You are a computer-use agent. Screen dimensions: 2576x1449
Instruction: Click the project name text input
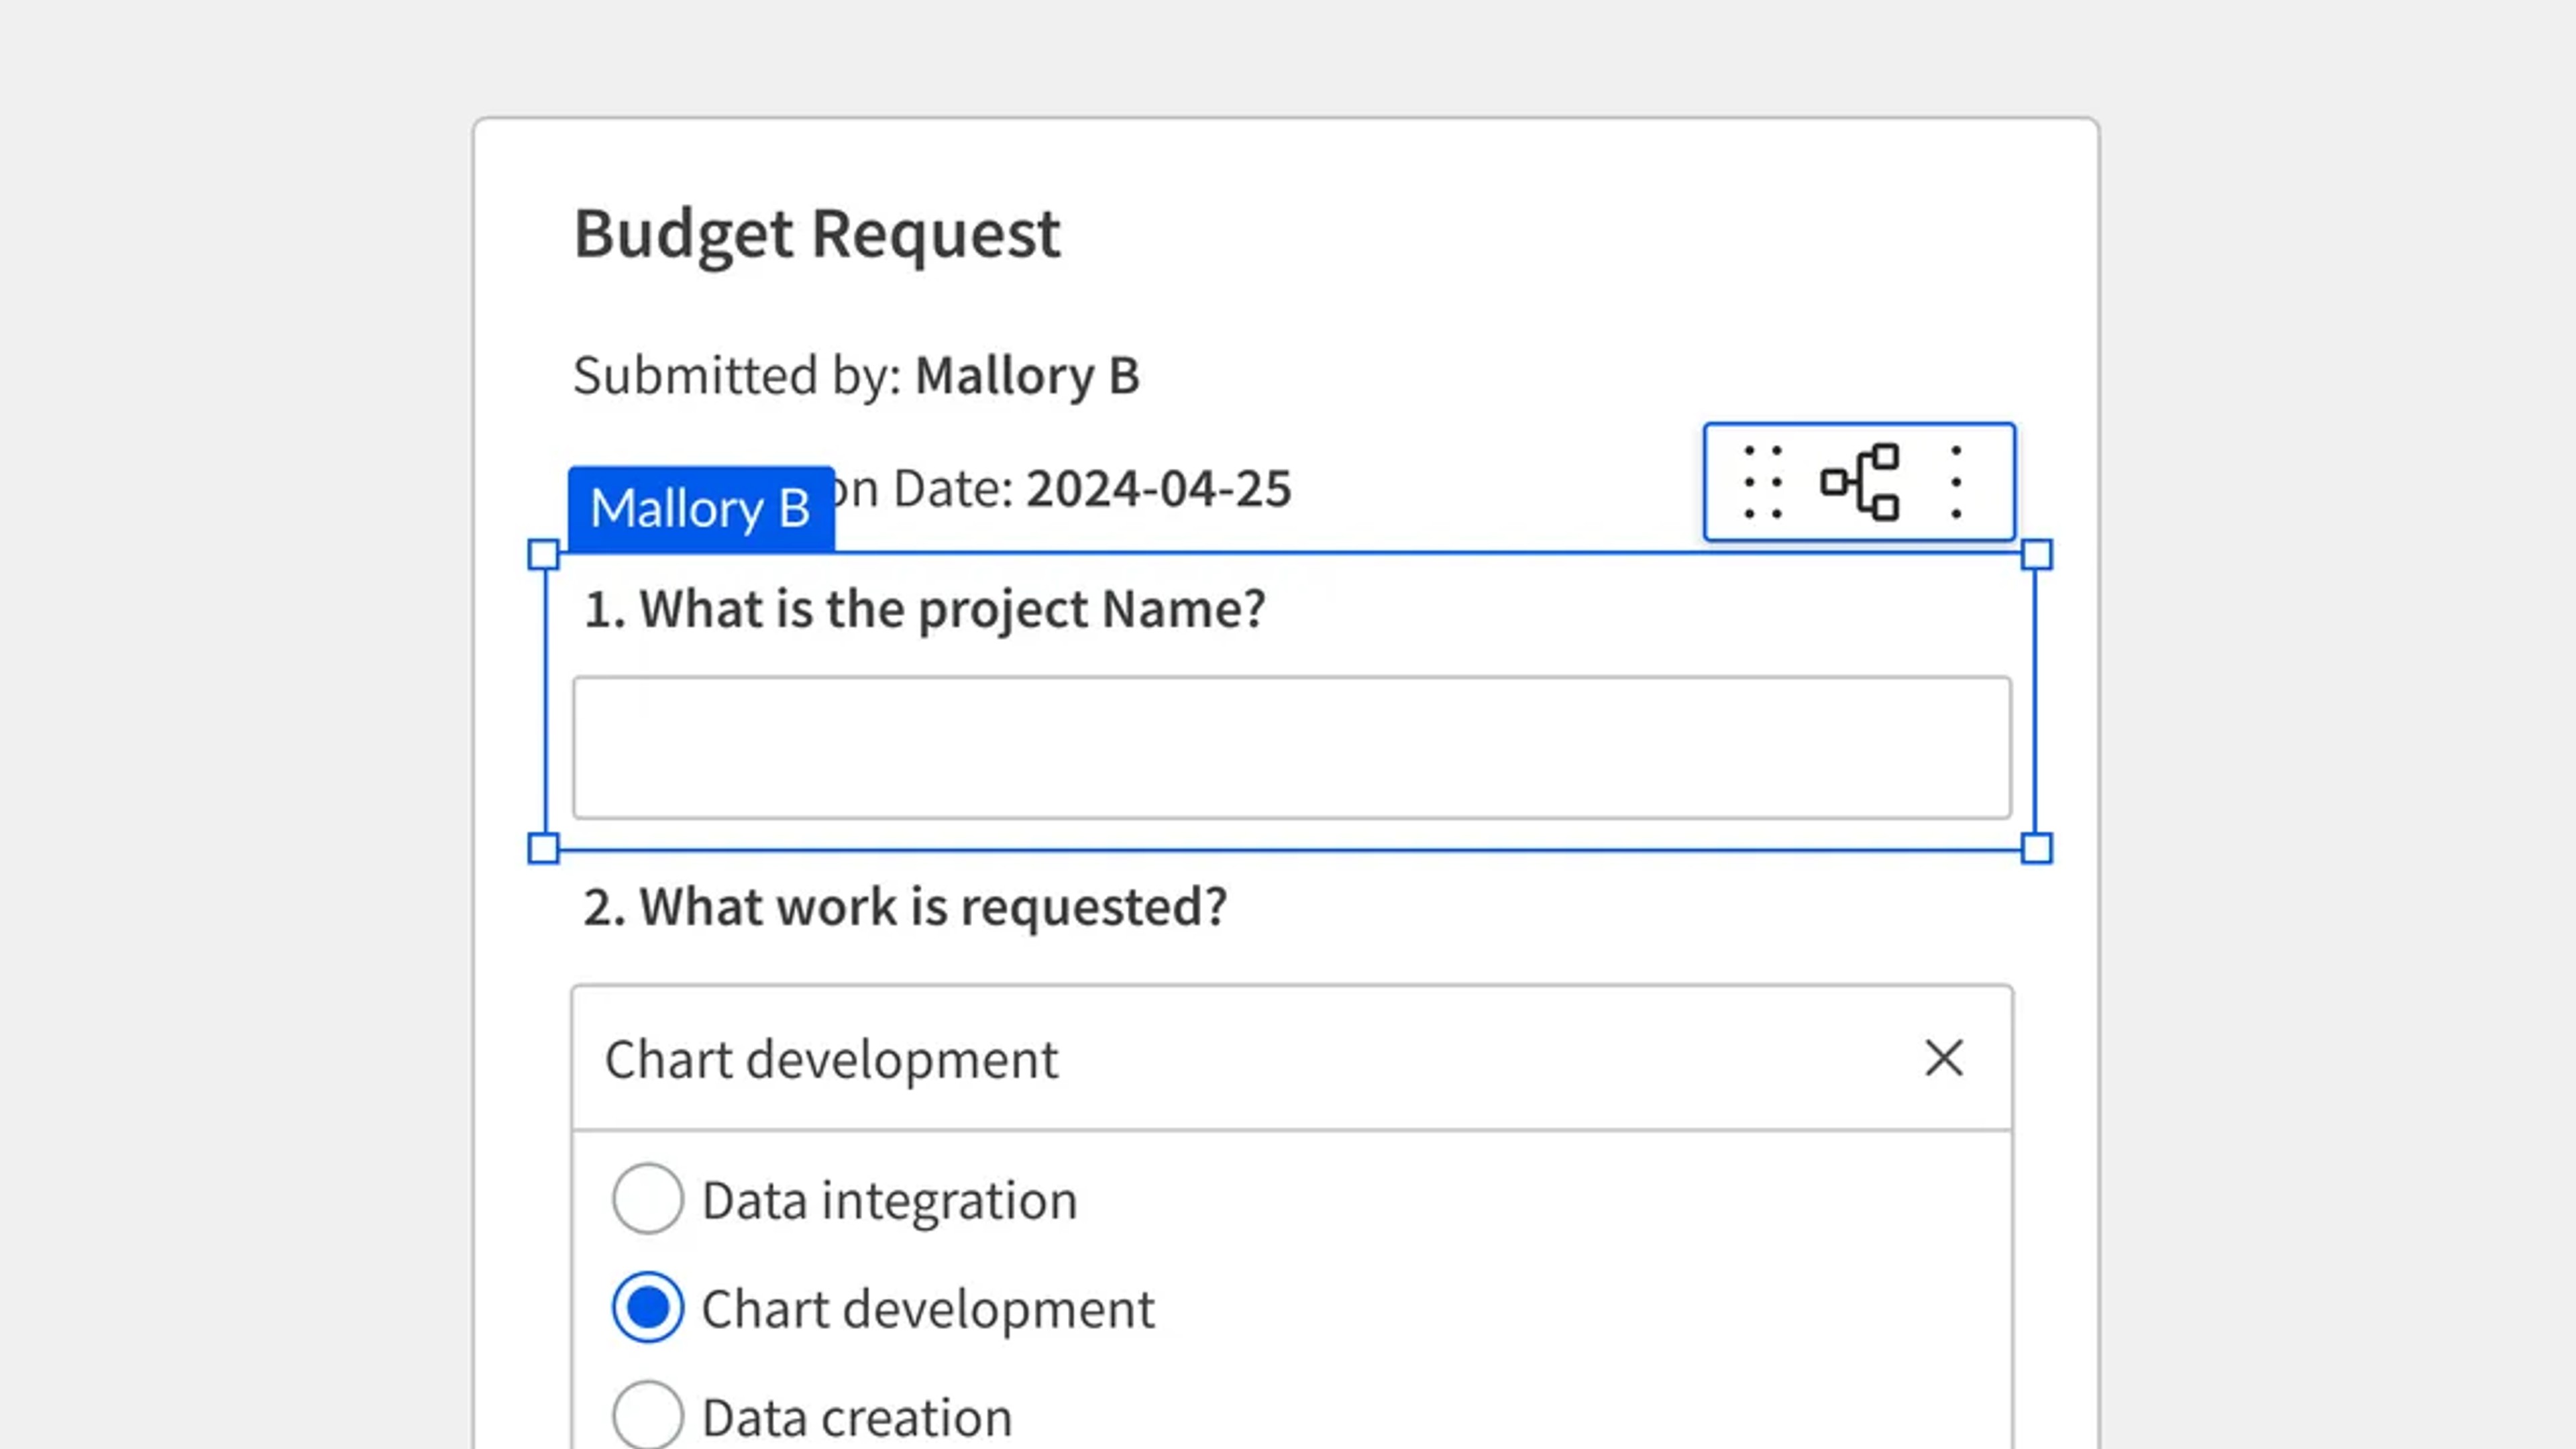pos(1292,748)
